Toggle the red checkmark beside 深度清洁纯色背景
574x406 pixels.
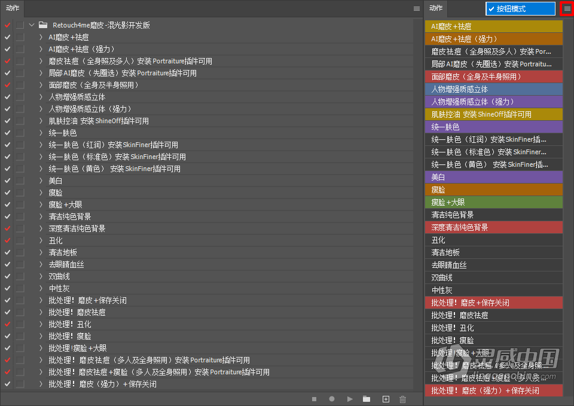coord(7,228)
